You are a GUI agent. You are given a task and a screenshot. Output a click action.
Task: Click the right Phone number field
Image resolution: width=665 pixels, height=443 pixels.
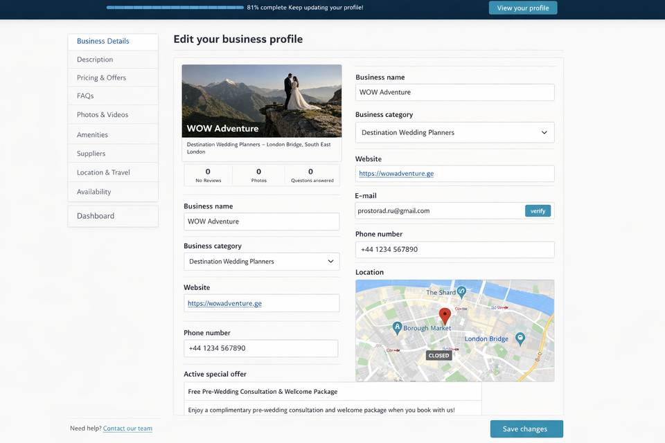point(454,250)
